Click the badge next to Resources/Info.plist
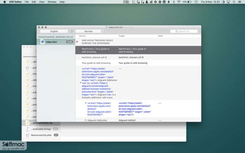The image size is (245, 153). [56, 135]
